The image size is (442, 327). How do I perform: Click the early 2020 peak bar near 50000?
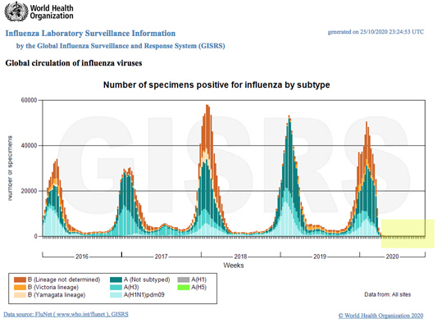[x=367, y=179]
